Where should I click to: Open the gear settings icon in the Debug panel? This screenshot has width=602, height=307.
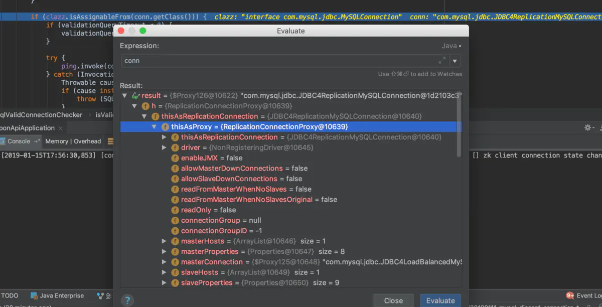click(588, 128)
